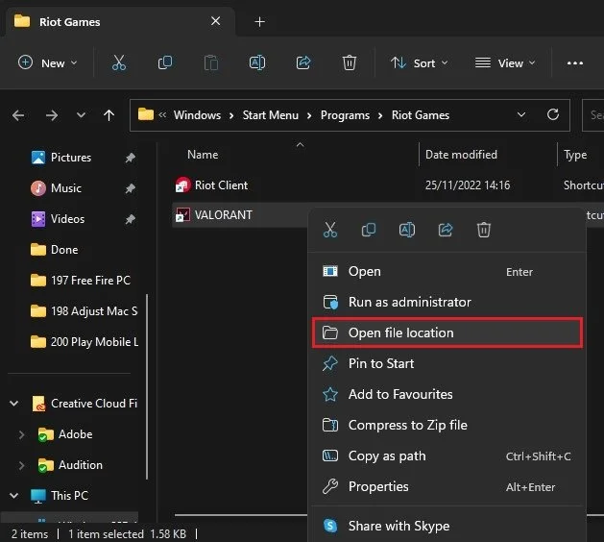The height and width of the screenshot is (542, 604).
Task: Unpin Music using its pin icon
Action: pyautogui.click(x=131, y=188)
